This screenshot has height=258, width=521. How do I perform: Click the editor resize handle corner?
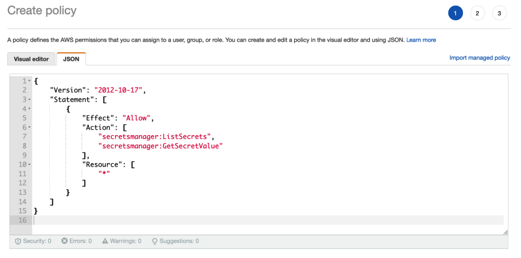click(x=505, y=232)
